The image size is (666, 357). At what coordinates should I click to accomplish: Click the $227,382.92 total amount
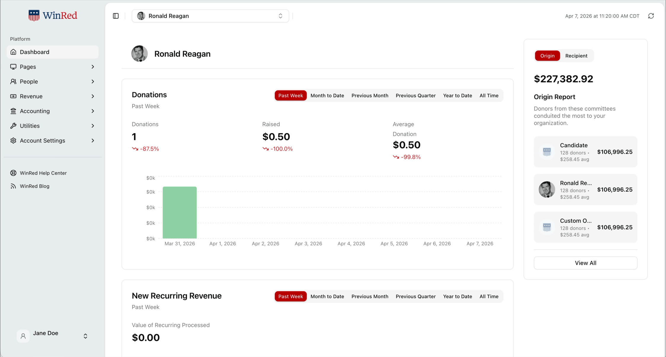tap(563, 79)
